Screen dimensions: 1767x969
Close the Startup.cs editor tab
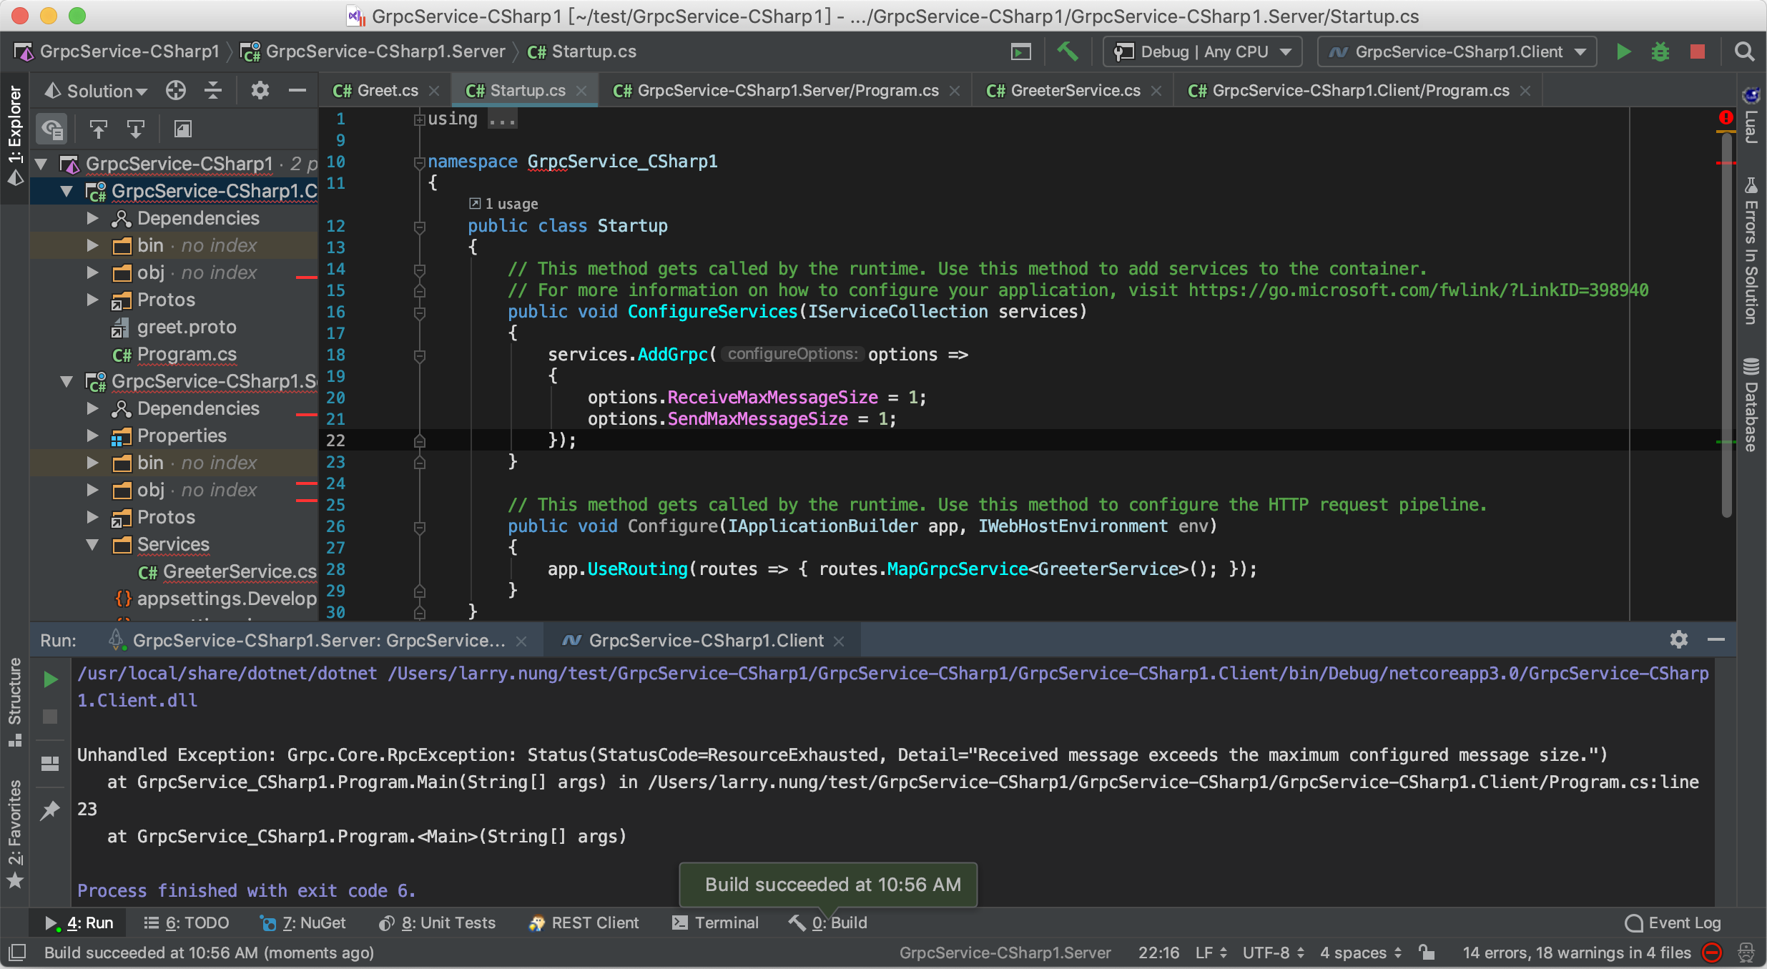pos(581,91)
